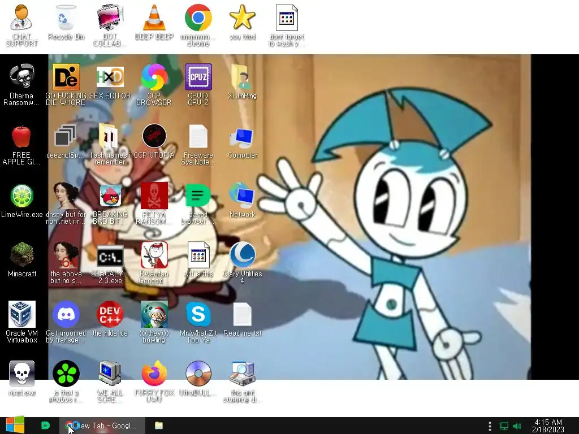
Task: Launch the CCP UTOPIA icon
Action: [x=154, y=141]
